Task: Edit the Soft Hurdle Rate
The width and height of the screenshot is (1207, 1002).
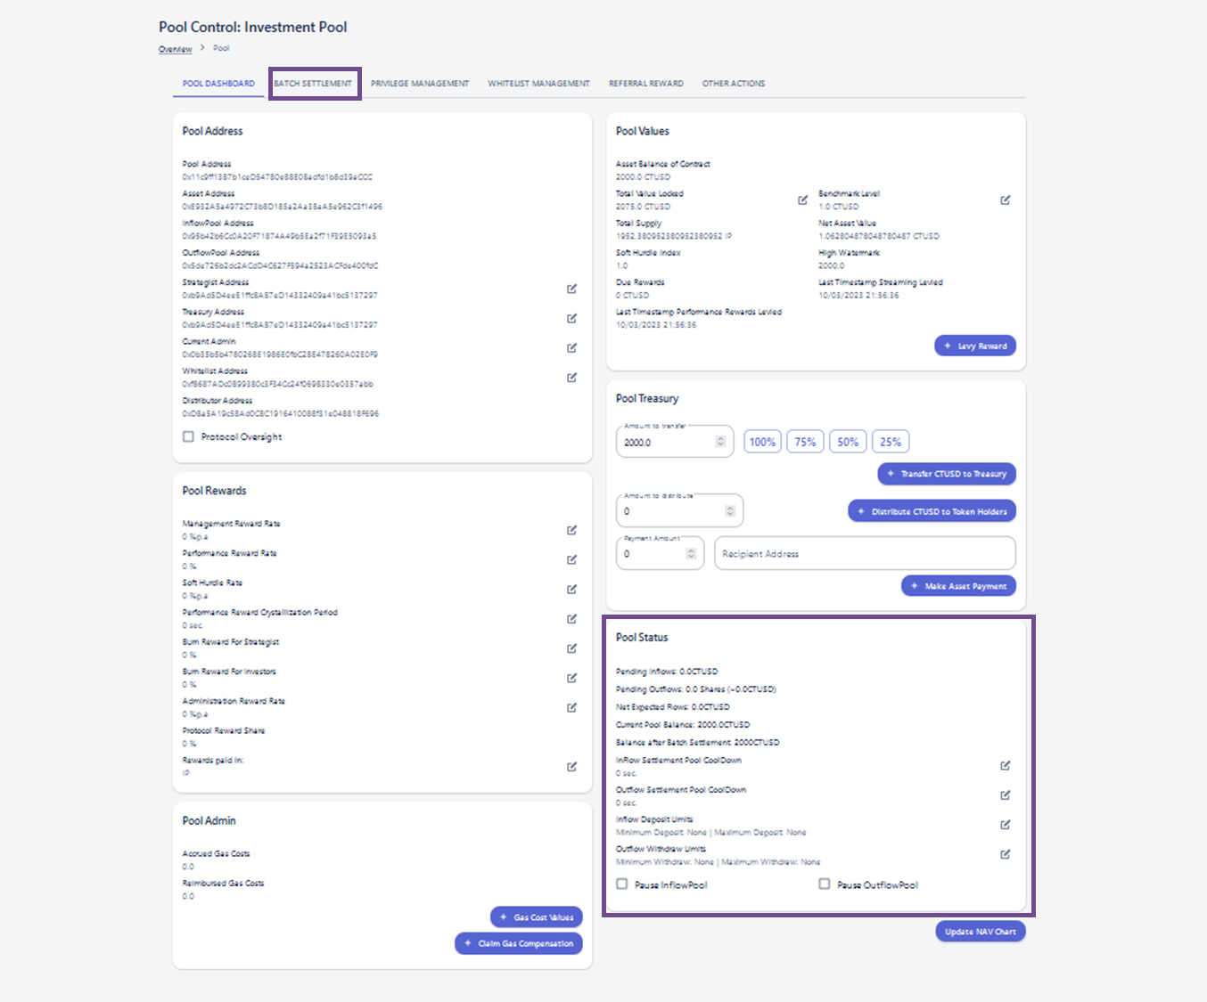Action: pos(571,589)
